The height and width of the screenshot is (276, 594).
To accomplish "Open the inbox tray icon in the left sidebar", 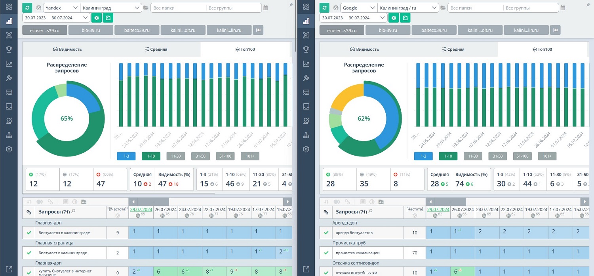I will click(x=9, y=107).
